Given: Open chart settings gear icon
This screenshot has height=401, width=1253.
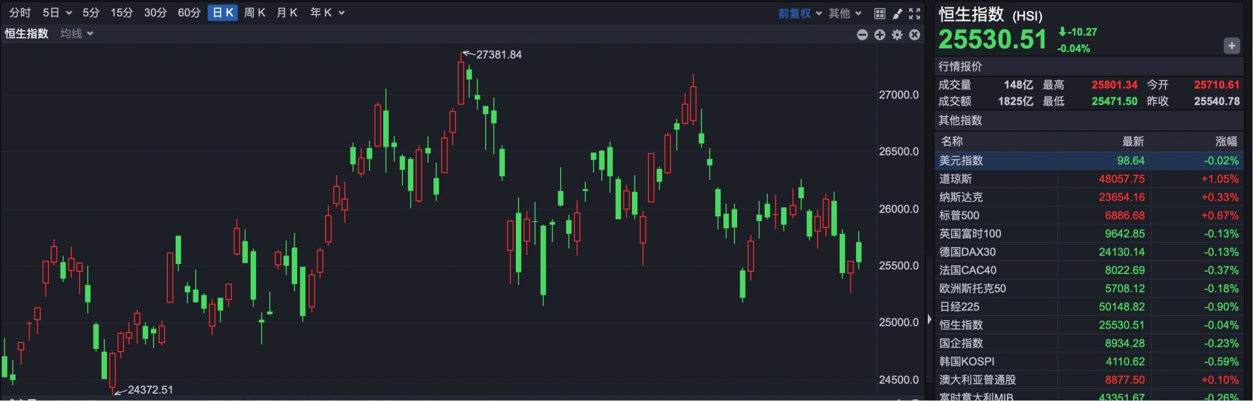Looking at the screenshot, I should (x=897, y=35).
